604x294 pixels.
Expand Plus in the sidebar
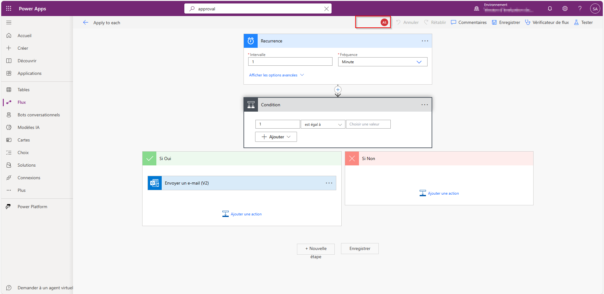tap(37, 190)
